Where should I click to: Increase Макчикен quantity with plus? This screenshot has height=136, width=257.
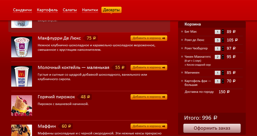click(223, 71)
